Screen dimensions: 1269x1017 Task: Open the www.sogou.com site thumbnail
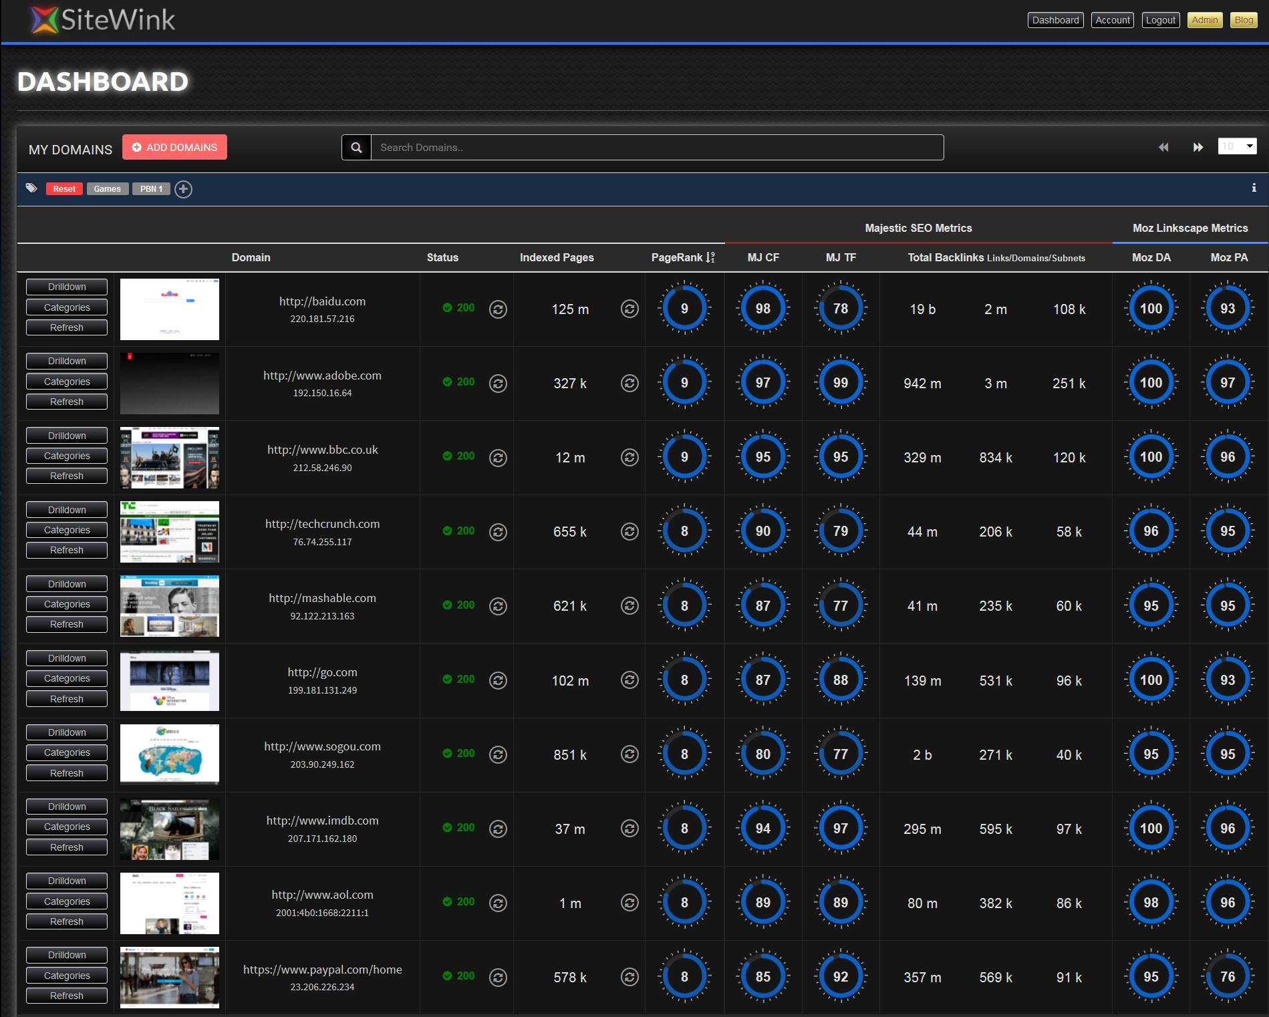(x=170, y=754)
